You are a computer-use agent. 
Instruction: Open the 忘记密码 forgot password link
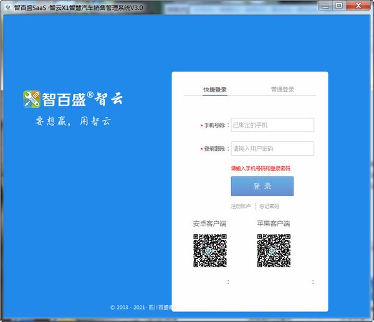pos(269,206)
